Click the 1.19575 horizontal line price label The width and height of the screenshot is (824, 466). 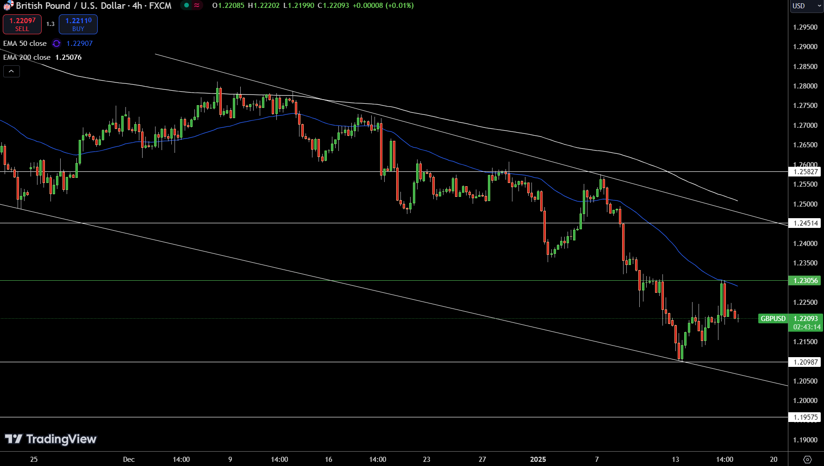pos(805,417)
